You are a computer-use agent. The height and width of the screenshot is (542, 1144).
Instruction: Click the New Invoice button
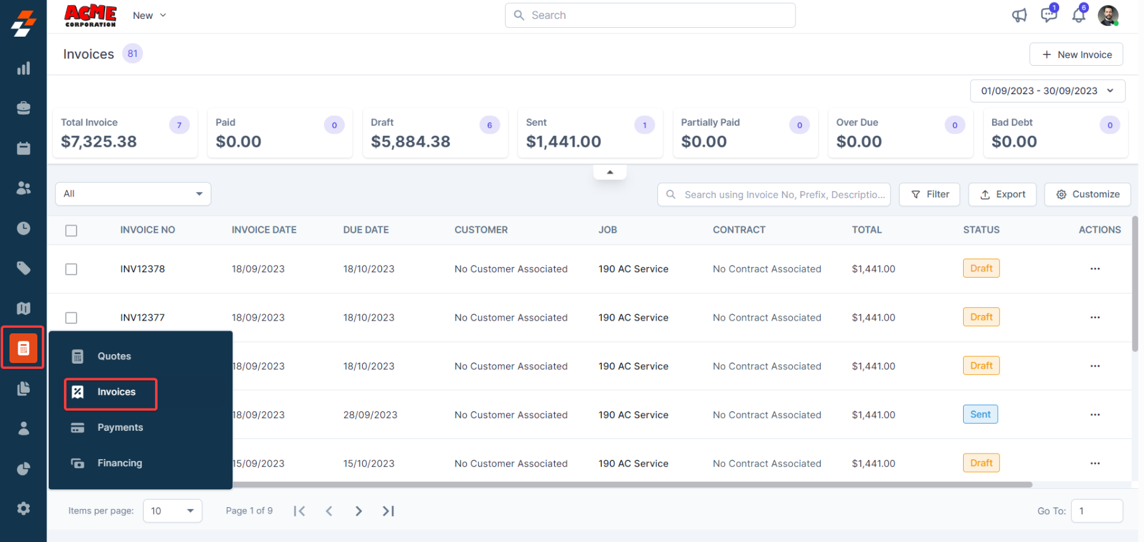click(x=1076, y=54)
